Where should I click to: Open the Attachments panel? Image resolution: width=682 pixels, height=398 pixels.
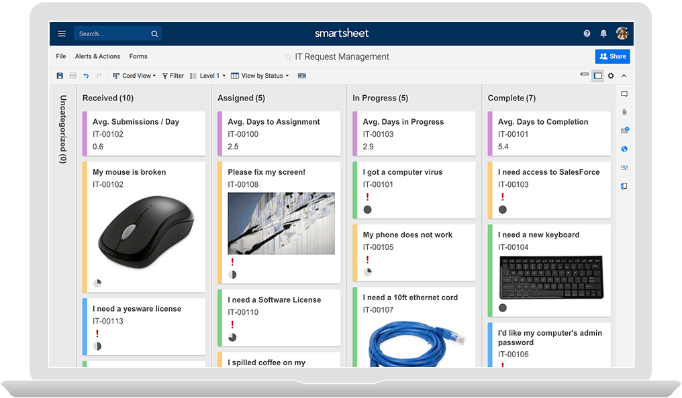click(x=624, y=112)
